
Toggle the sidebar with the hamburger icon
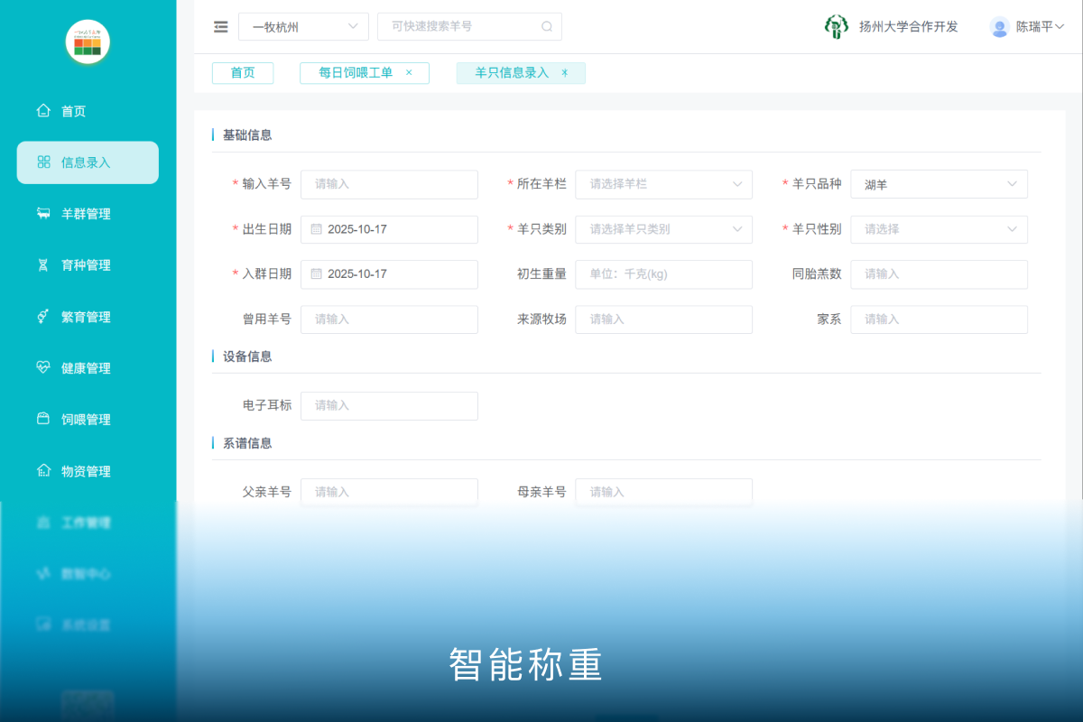click(x=220, y=27)
